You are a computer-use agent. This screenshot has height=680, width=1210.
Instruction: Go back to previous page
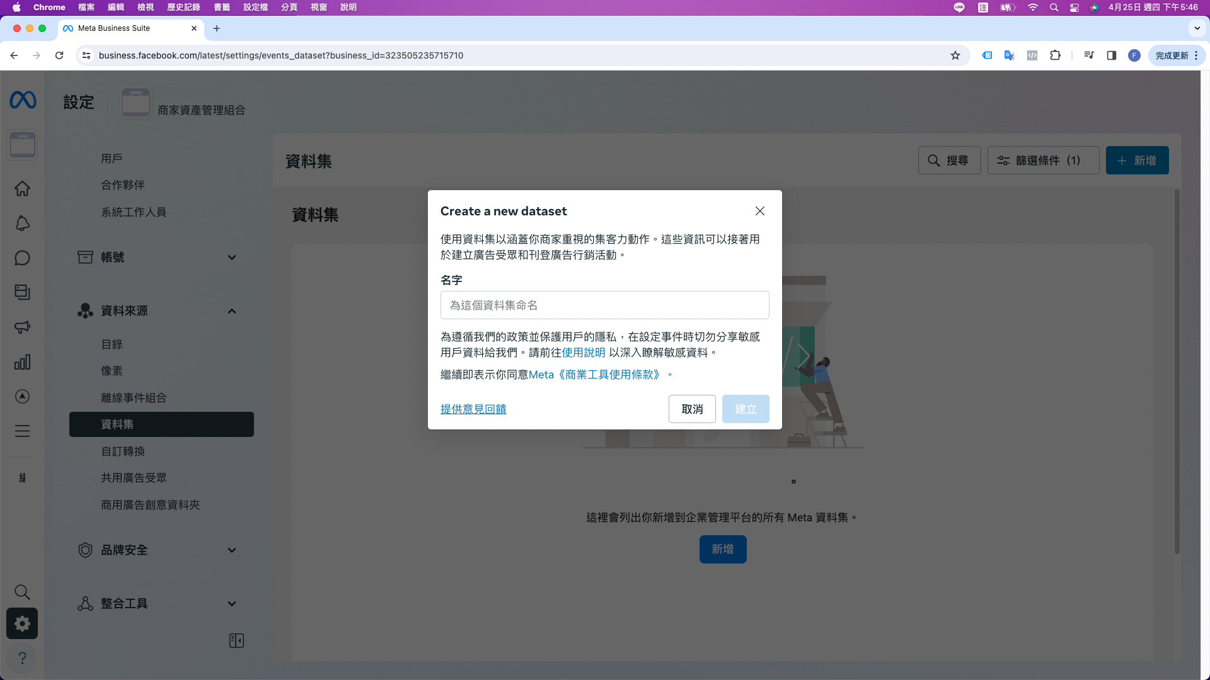14,55
